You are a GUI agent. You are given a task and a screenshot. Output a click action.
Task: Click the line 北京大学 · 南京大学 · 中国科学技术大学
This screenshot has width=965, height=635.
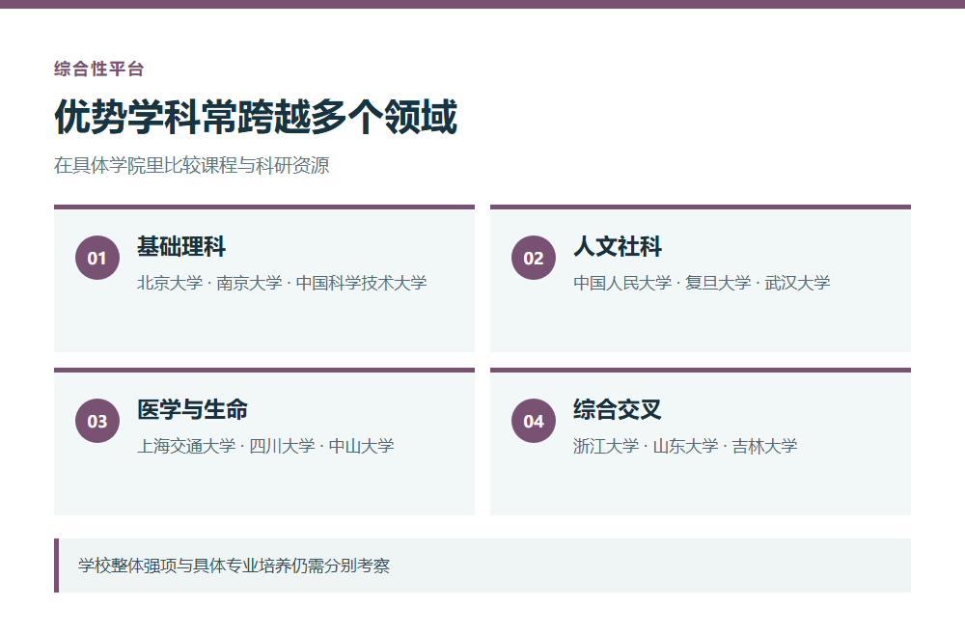click(x=282, y=283)
